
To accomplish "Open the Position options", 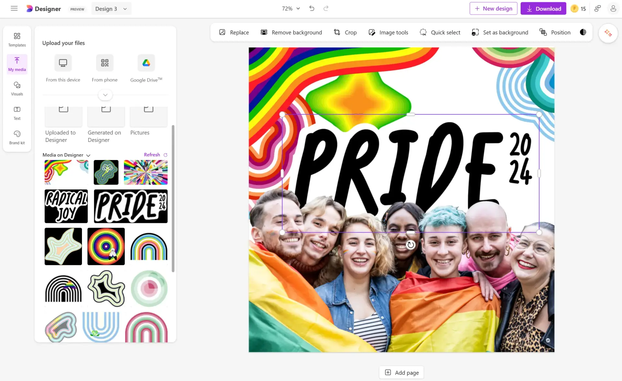I will (555, 32).
